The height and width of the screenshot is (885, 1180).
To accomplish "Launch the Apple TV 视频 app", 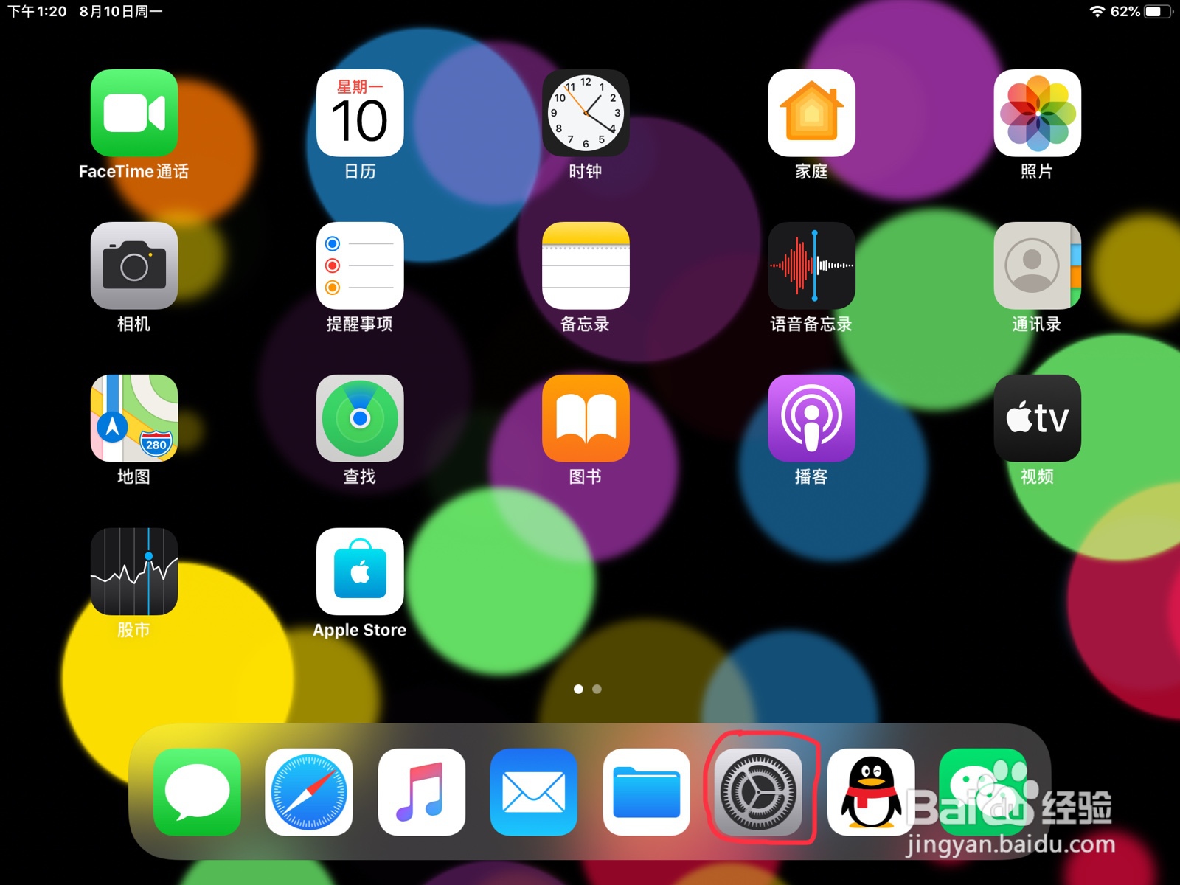I will click(x=1037, y=418).
